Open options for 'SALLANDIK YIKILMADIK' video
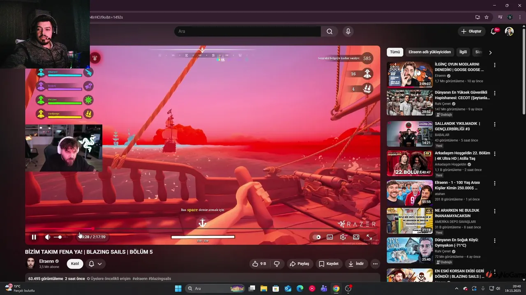Image resolution: width=526 pixels, height=295 pixels. point(495,124)
